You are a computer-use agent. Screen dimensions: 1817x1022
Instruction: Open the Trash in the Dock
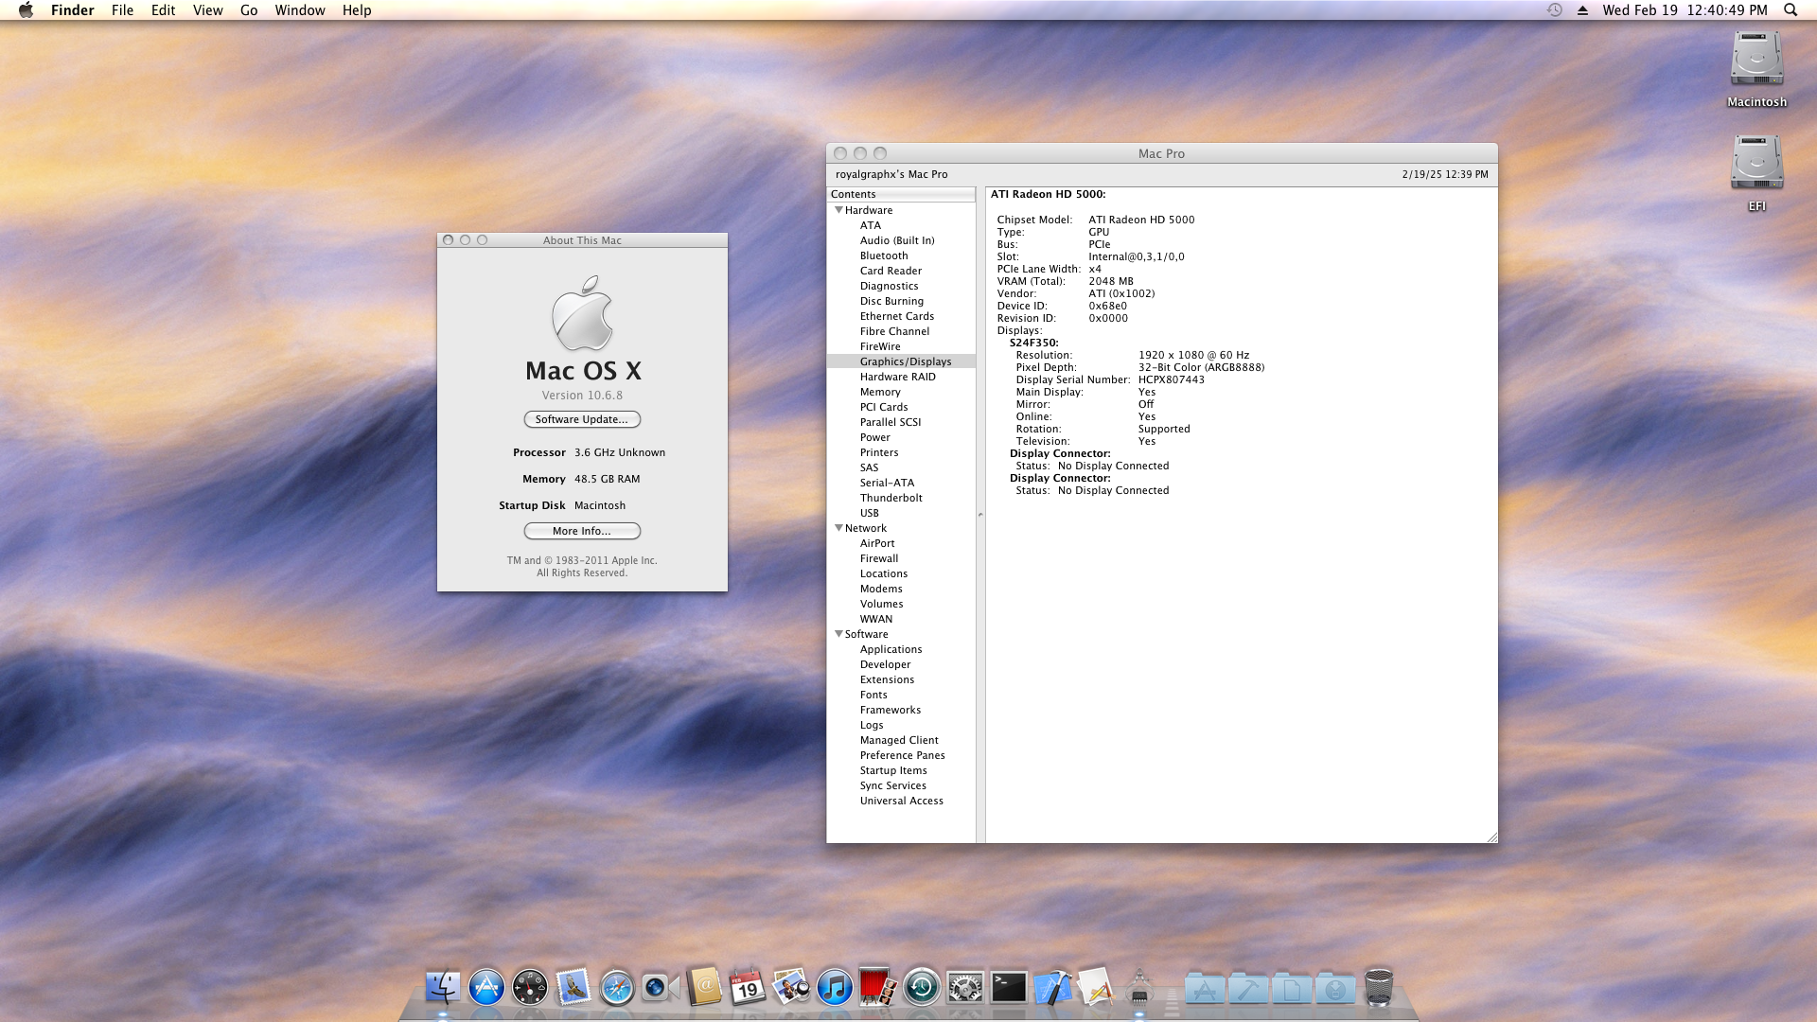[x=1379, y=988]
